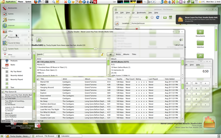Viewport: 221px width, 138px height.
Task: Click the volume speaker icon in music player
Action: pos(180,40)
